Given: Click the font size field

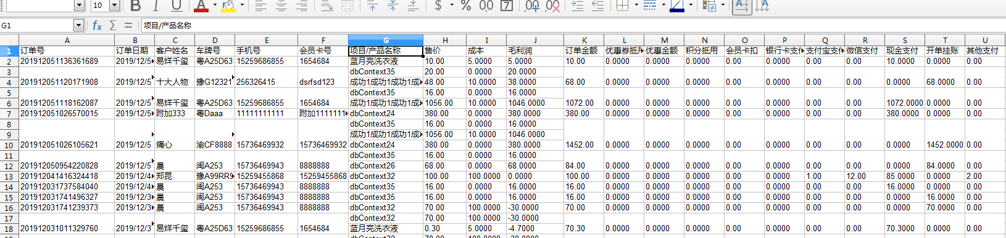Looking at the screenshot, I should tap(100, 6).
